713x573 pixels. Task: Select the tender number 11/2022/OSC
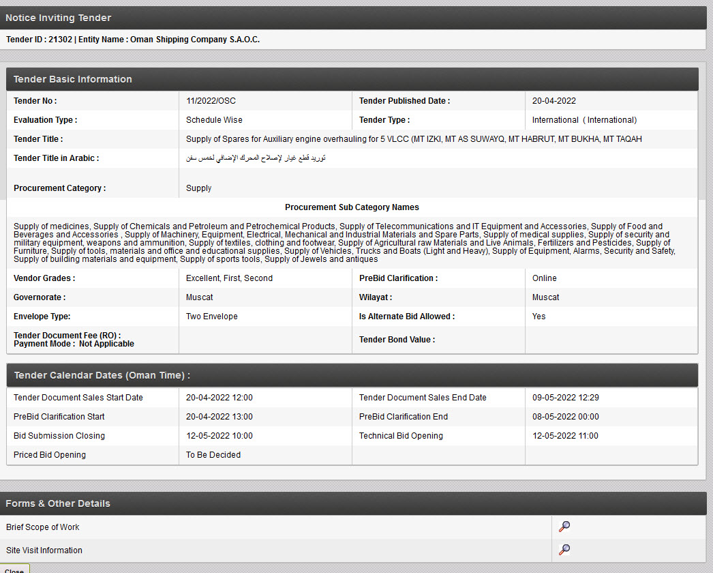click(x=211, y=101)
